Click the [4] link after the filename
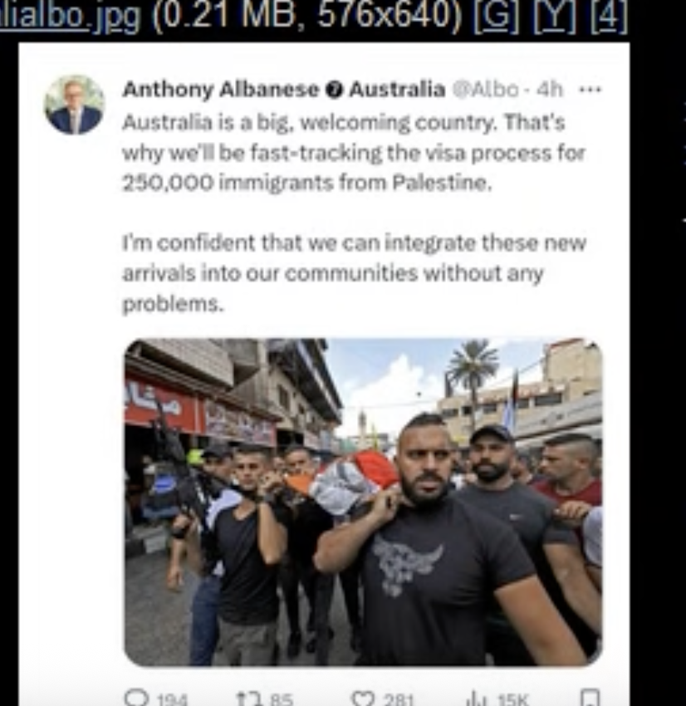This screenshot has width=686, height=706. pyautogui.click(x=609, y=17)
